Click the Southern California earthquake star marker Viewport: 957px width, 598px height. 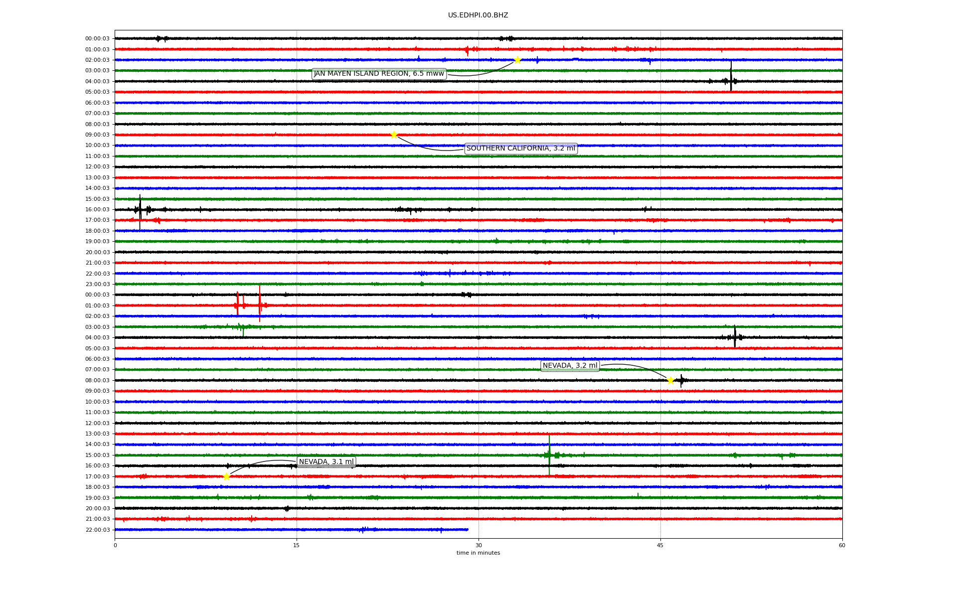(x=394, y=135)
